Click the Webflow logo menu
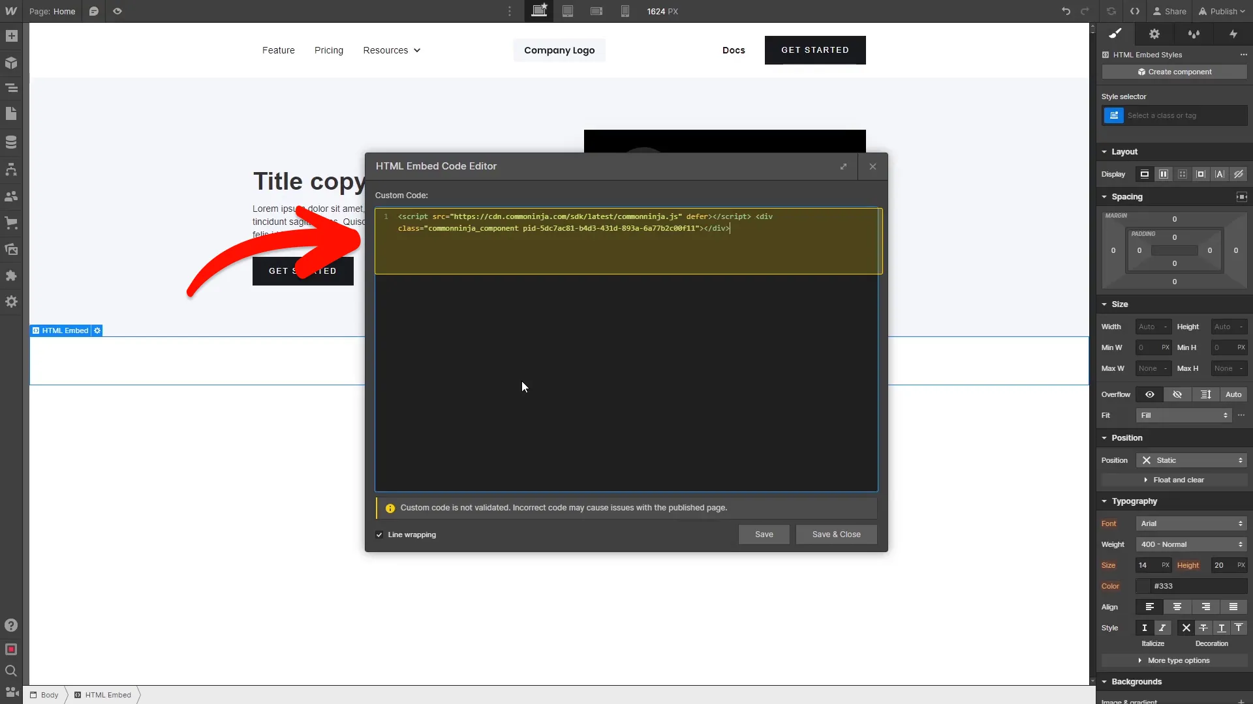The image size is (1253, 704). coord(11,11)
